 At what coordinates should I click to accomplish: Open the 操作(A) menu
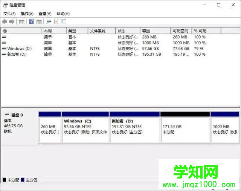coord(27,14)
